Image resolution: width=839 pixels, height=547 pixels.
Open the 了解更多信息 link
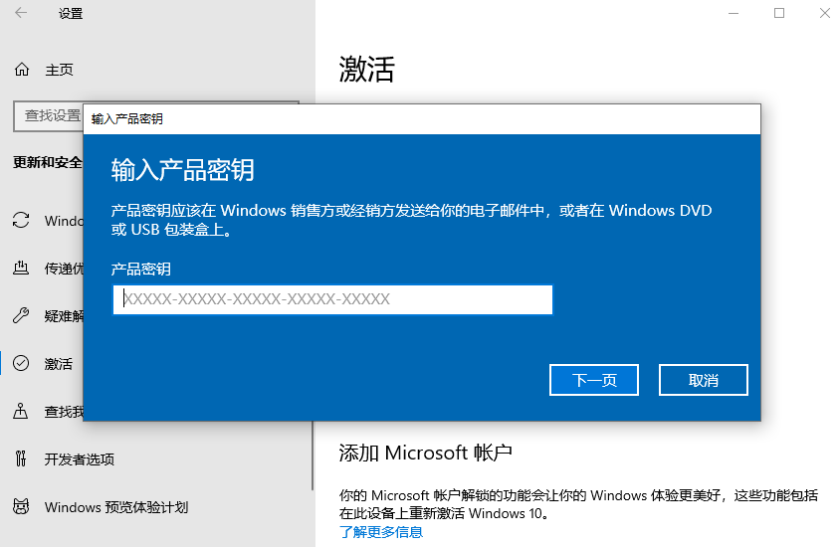point(381,532)
